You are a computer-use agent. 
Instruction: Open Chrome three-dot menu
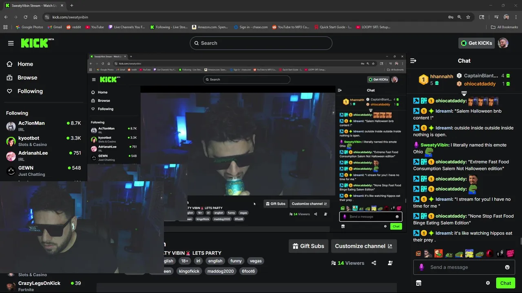(516, 17)
